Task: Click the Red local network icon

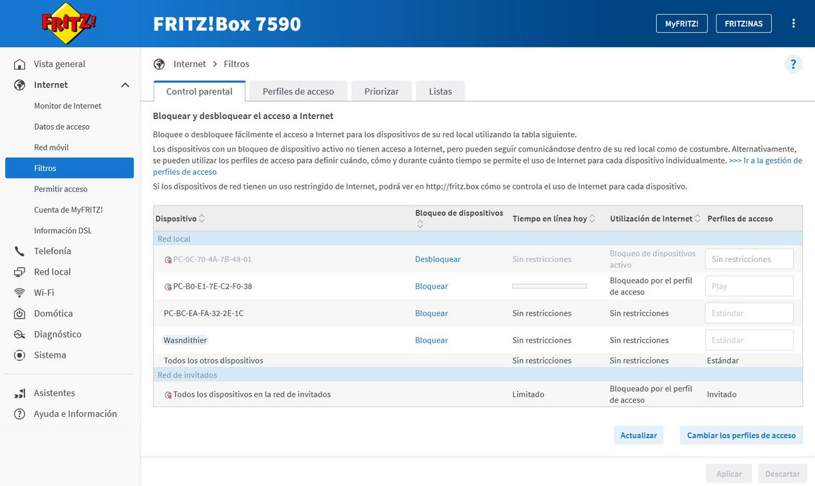Action: click(x=20, y=272)
